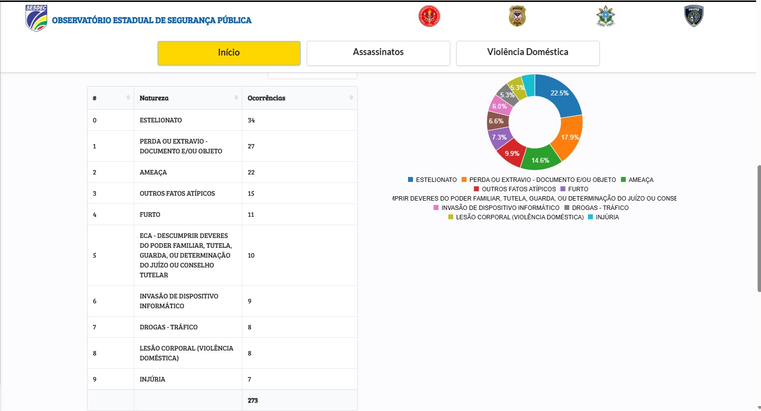Image resolution: width=761 pixels, height=411 pixels.
Task: Click sort arrows in Natureza column header
Action: pos(236,98)
